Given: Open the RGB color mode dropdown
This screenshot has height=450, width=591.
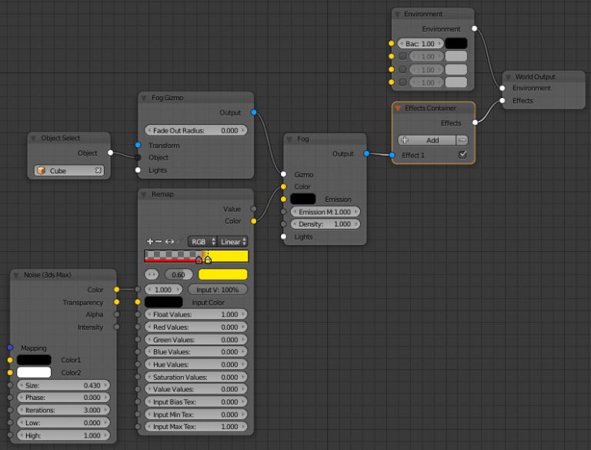Looking at the screenshot, I should coord(202,242).
